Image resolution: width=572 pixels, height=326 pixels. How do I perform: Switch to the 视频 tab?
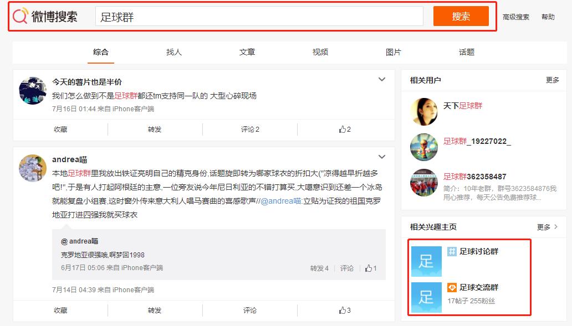click(x=320, y=51)
